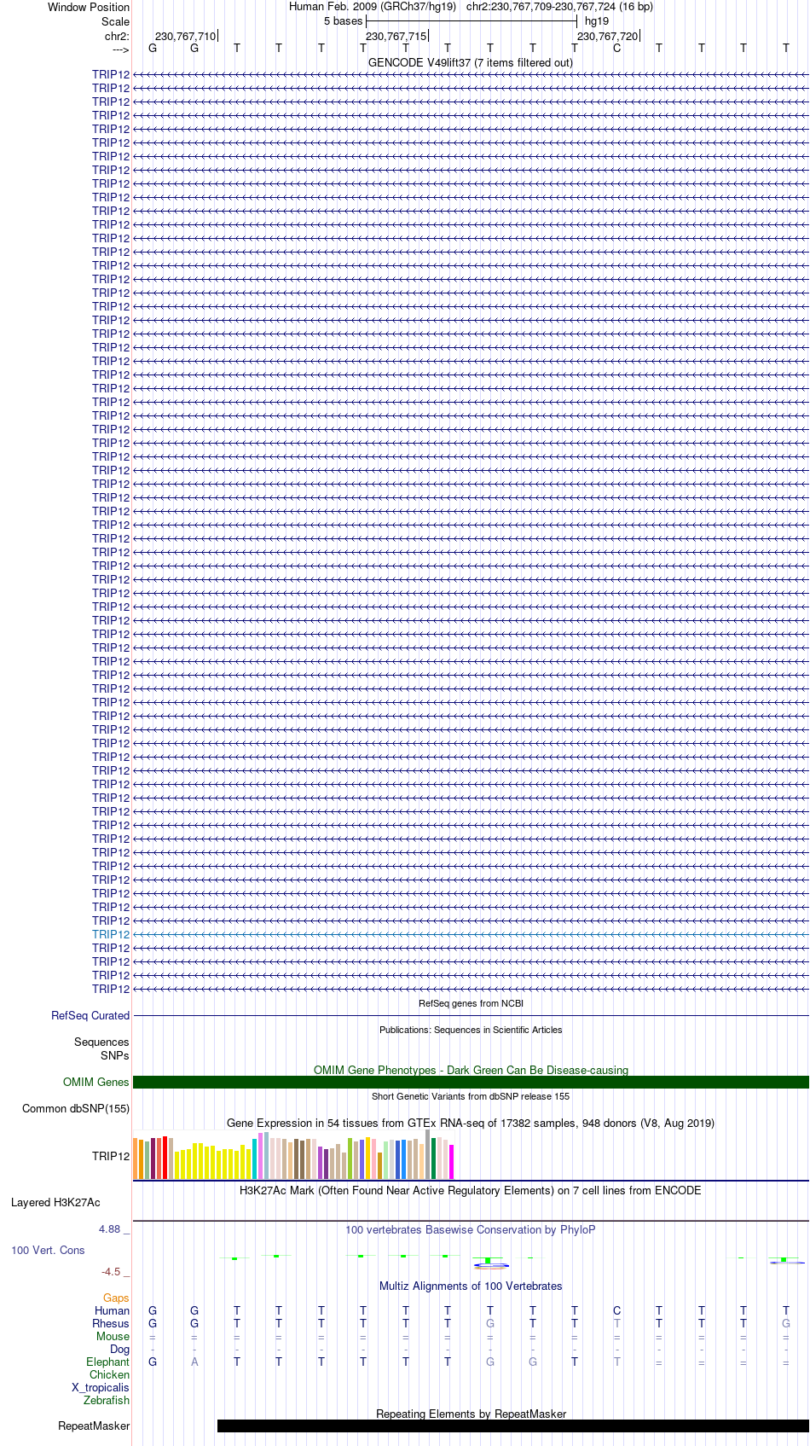Select the RepeatMasker side label
The width and height of the screenshot is (810, 1446).
94,1426
